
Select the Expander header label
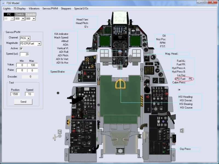[x=31, y=14]
